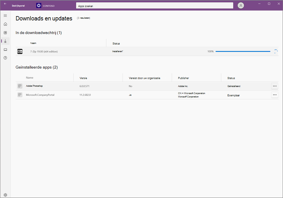Click the Versie column header
Viewport: 283px width, 198px height.
pos(83,78)
